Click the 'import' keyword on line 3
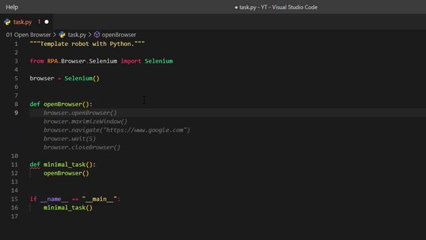 click(131, 61)
